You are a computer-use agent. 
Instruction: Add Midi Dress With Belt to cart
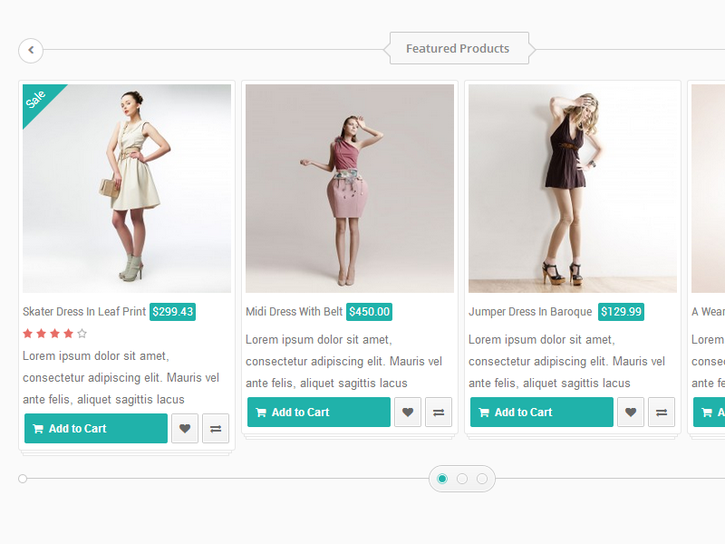click(x=319, y=412)
